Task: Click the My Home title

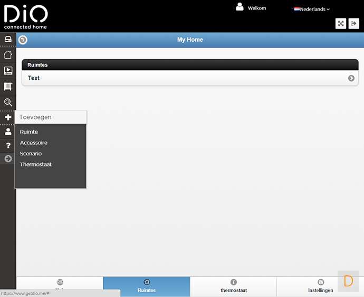Action: tap(190, 40)
